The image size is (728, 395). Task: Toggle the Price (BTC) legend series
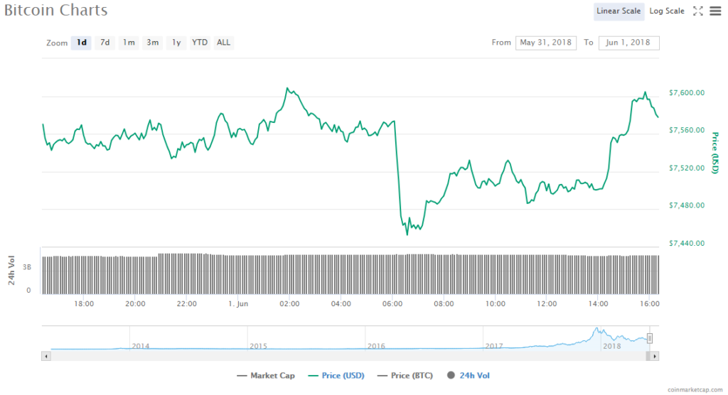pos(405,376)
